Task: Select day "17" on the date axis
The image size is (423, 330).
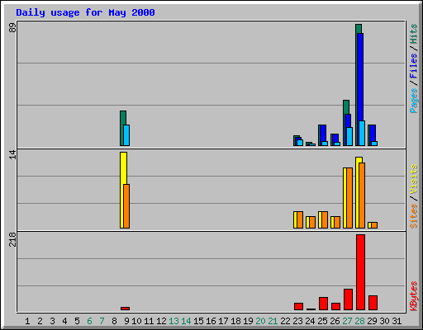Action: pyautogui.click(x=223, y=321)
